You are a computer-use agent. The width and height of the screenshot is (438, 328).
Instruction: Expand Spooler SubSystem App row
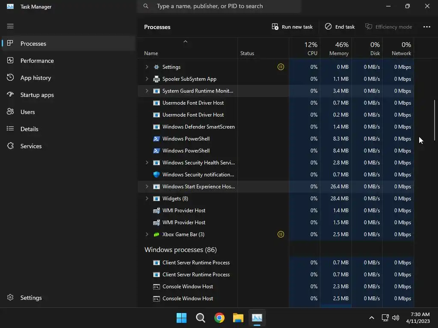[x=147, y=79]
